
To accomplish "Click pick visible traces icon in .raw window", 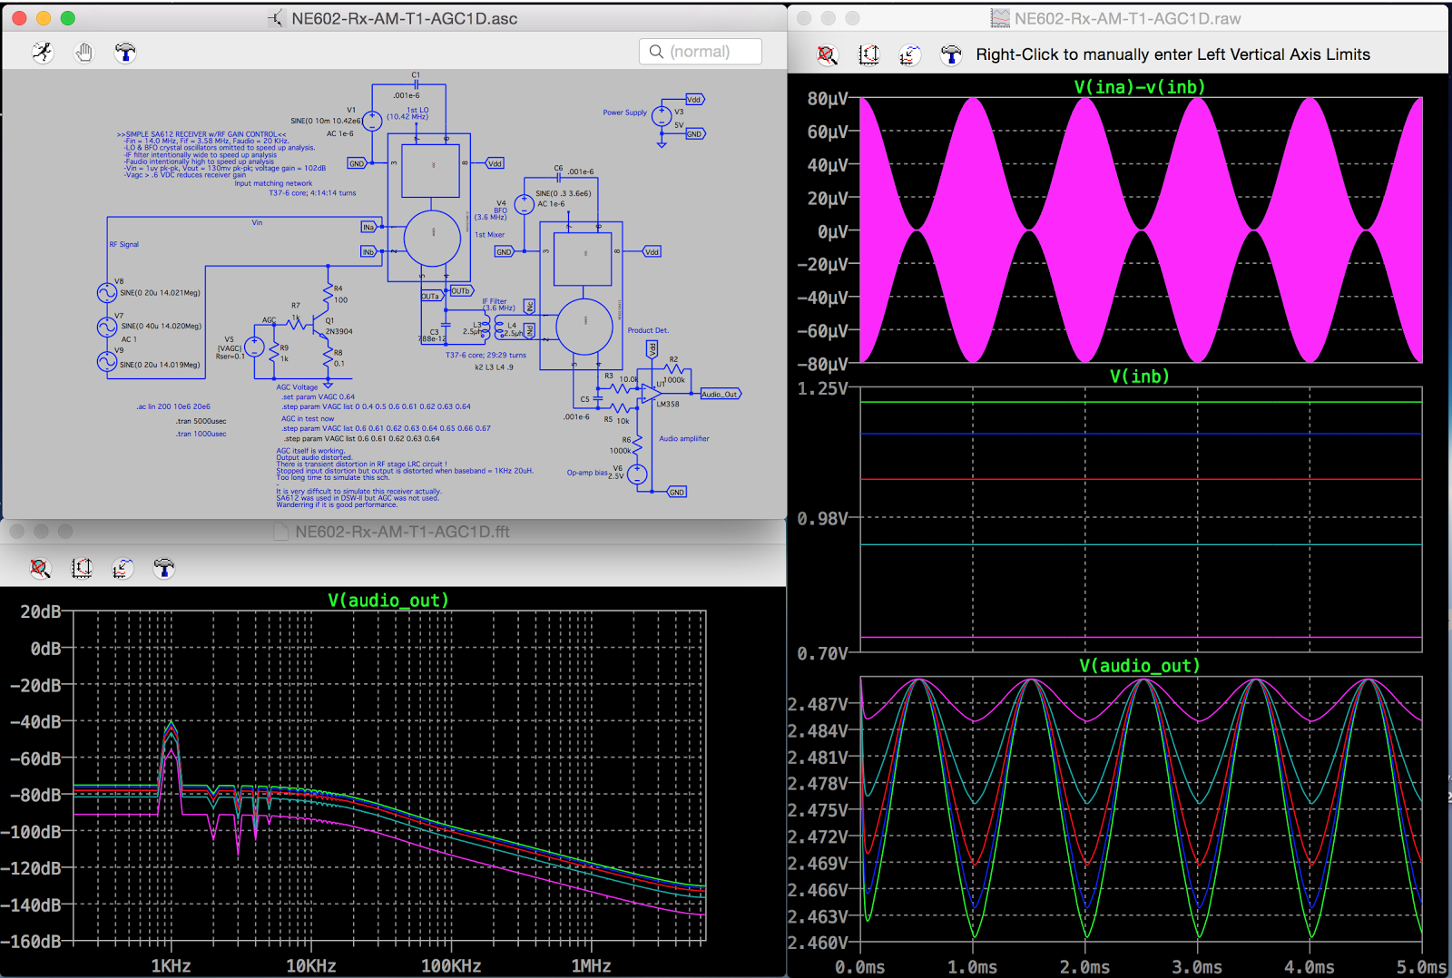I will (909, 55).
